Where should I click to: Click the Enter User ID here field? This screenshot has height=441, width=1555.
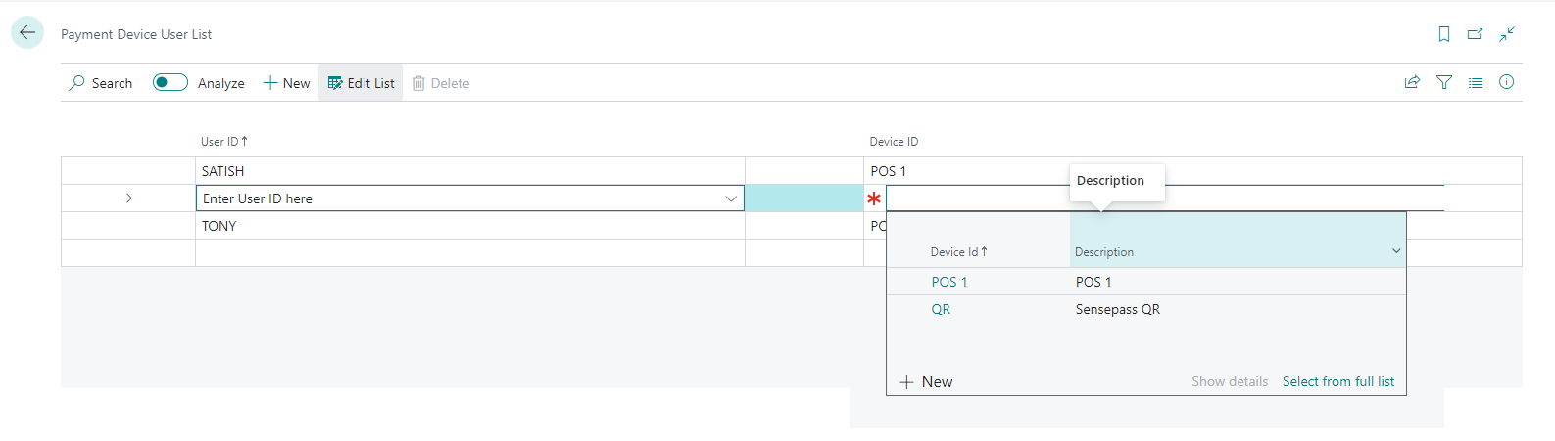point(459,198)
